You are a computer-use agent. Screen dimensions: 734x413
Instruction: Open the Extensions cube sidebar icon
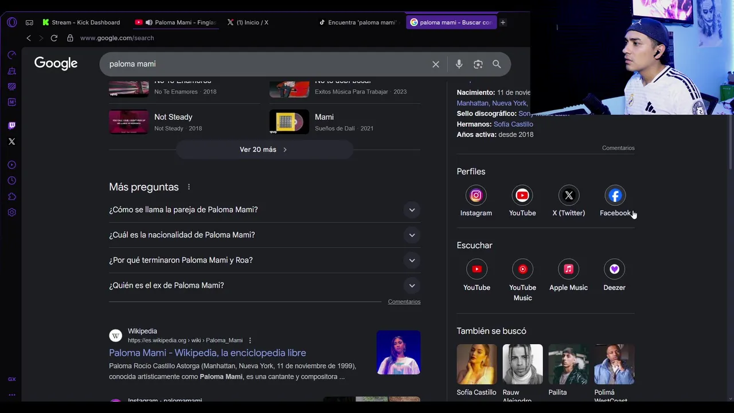tap(11, 197)
